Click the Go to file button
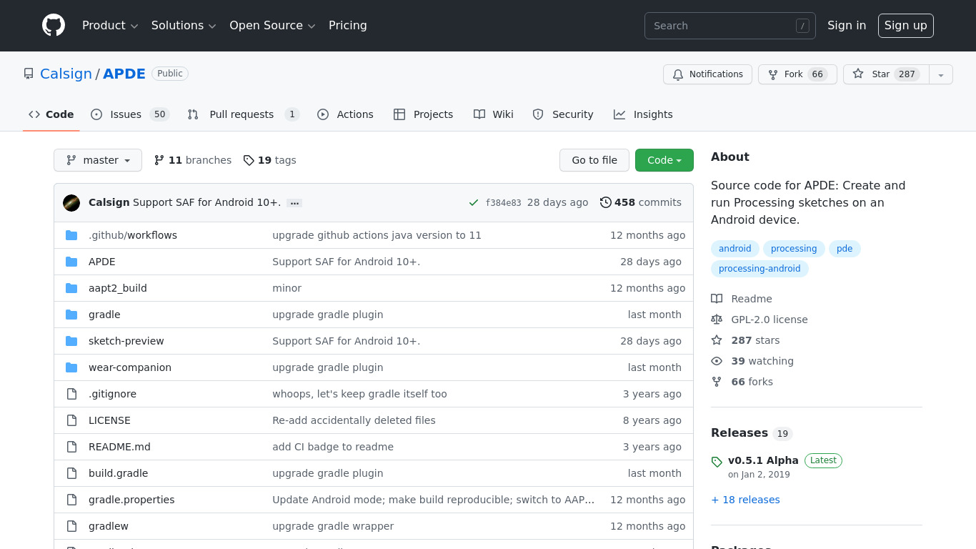The height and width of the screenshot is (549, 976). pyautogui.click(x=594, y=160)
